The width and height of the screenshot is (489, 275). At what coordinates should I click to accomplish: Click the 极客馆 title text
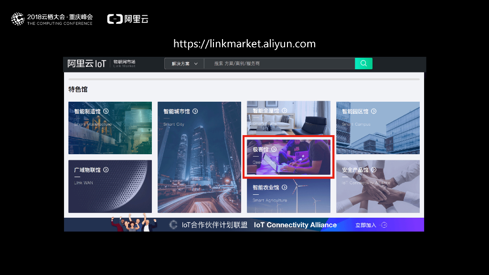coord(260,149)
